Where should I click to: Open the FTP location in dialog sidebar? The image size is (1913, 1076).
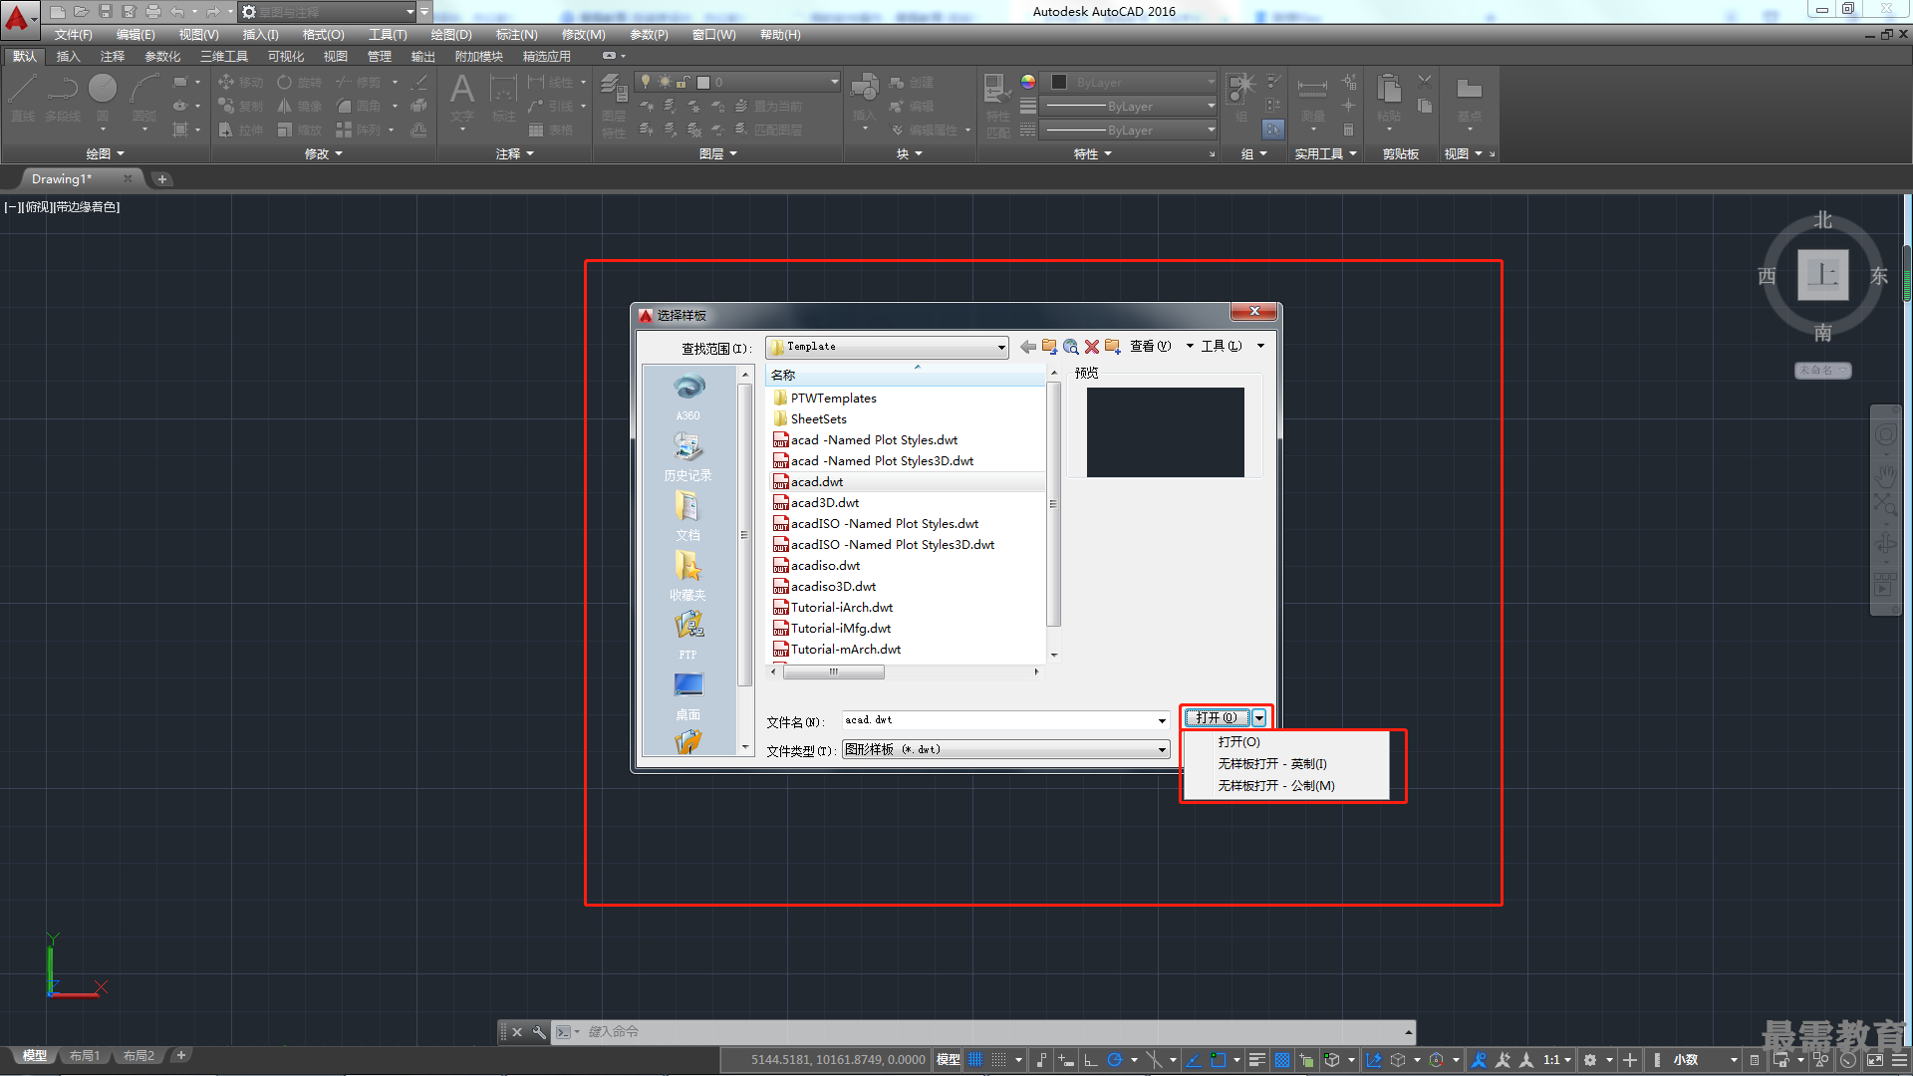pos(688,636)
